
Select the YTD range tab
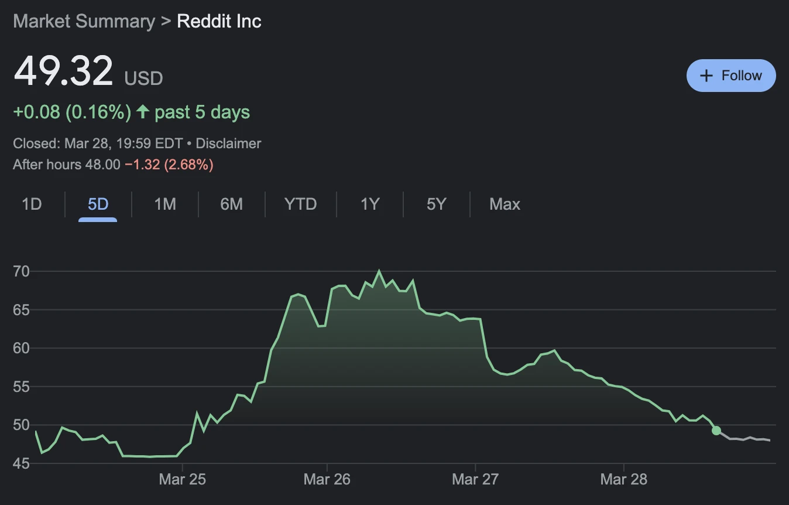[x=300, y=204]
